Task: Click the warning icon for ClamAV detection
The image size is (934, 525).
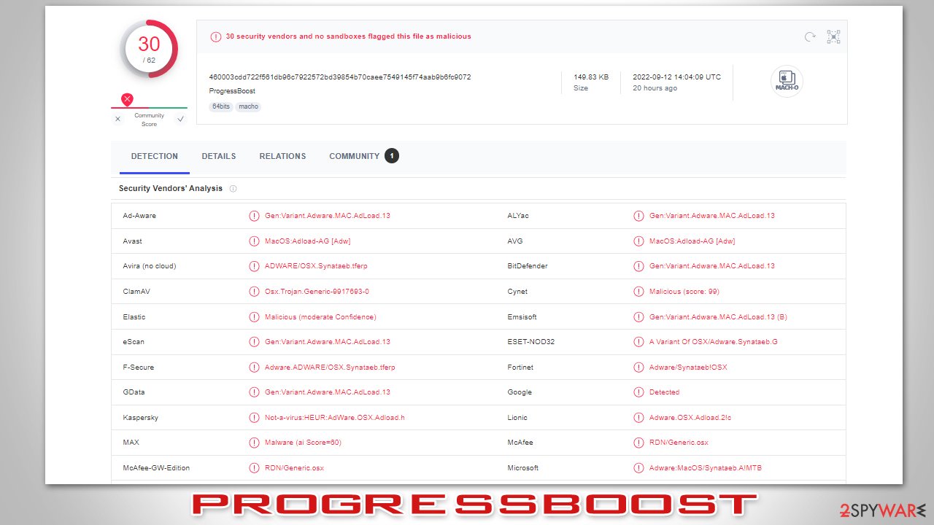Action: pos(254,292)
